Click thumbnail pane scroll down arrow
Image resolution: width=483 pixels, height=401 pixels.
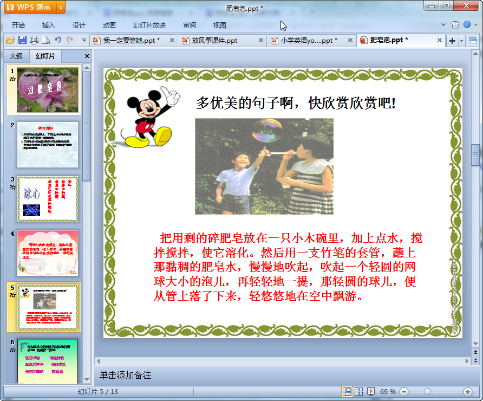coord(87,380)
